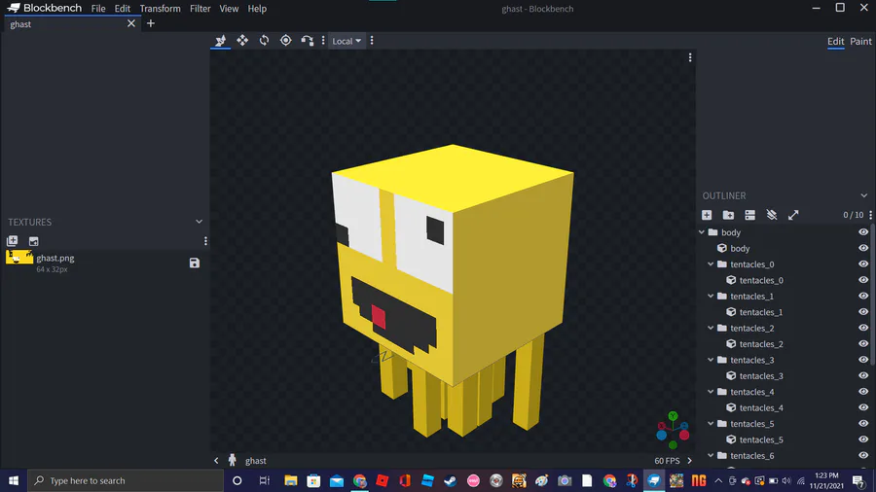The width and height of the screenshot is (876, 492).
Task: Open the Help menu
Action: tap(257, 9)
